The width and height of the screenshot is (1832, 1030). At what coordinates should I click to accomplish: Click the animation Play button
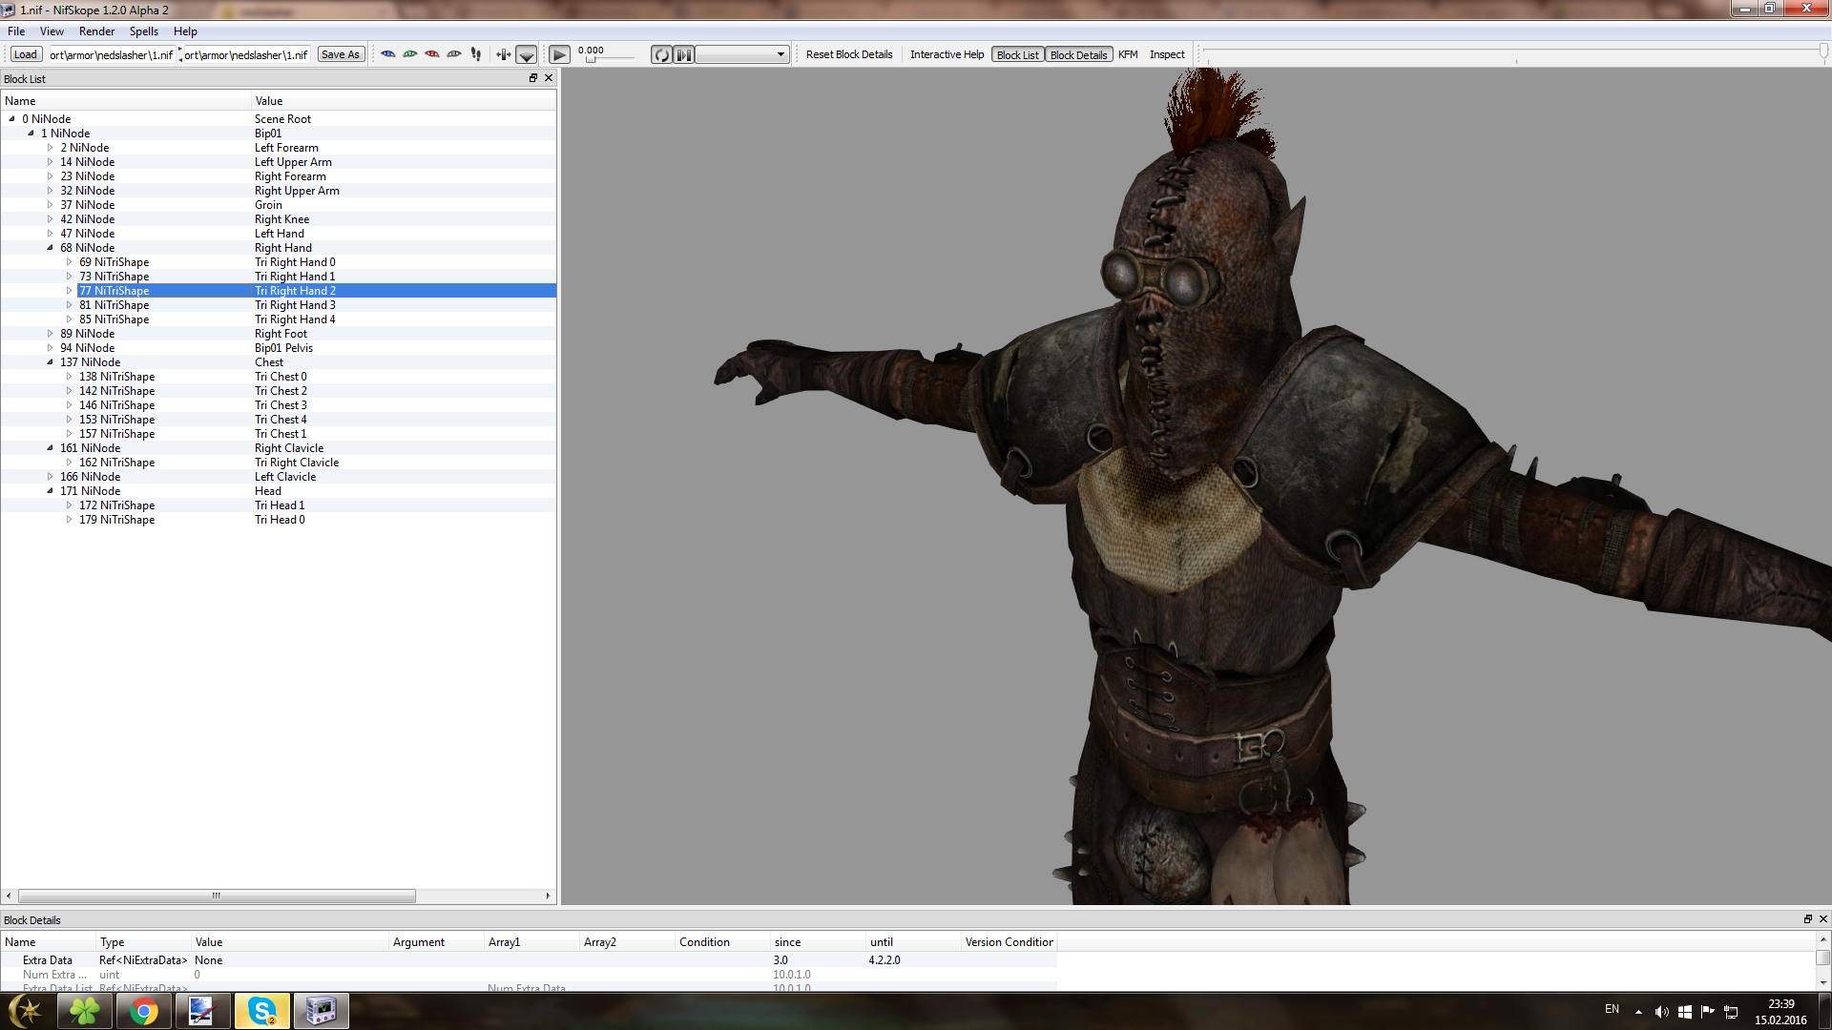click(x=560, y=54)
